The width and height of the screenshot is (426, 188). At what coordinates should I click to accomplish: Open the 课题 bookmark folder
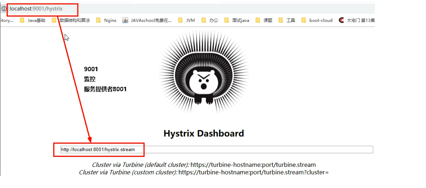tap(264, 20)
